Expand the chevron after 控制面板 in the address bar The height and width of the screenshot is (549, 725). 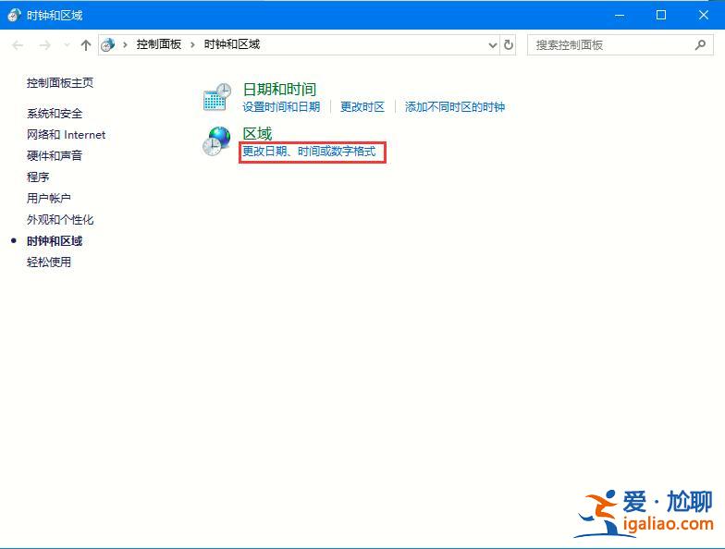[x=192, y=44]
